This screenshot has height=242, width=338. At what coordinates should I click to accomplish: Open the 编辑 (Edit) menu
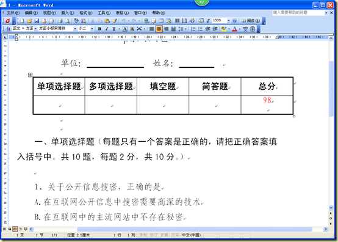[31, 13]
